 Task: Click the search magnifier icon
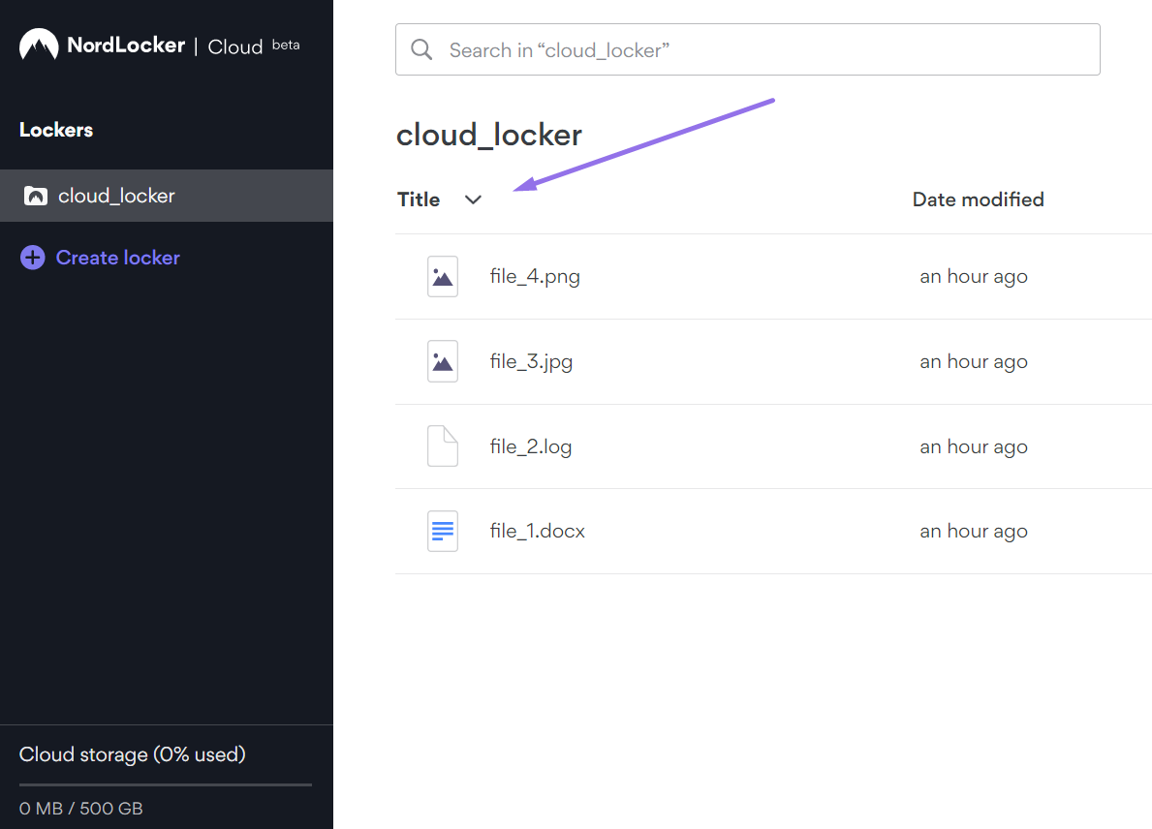[x=421, y=49]
